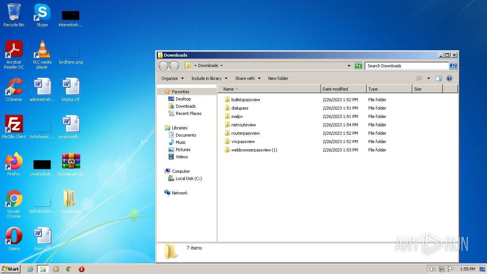Click the taskbar clock showing 1:55 PM

tap(467, 269)
